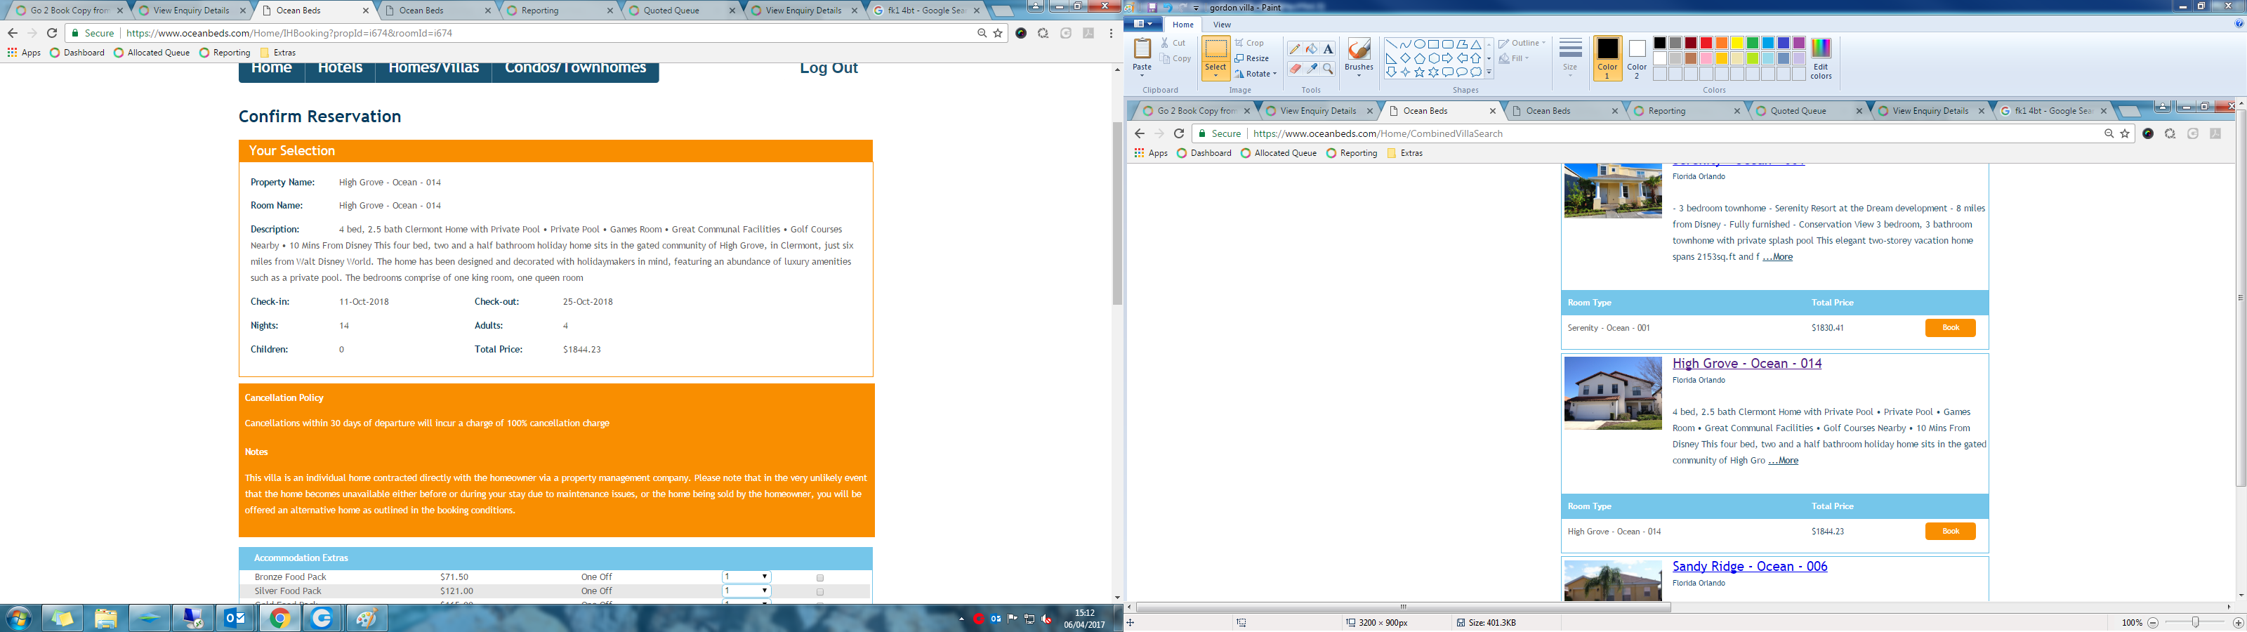Viewport: 2247px width, 632px height.
Task: Open the Go 2 Book Copy browser tab
Action: 69,11
